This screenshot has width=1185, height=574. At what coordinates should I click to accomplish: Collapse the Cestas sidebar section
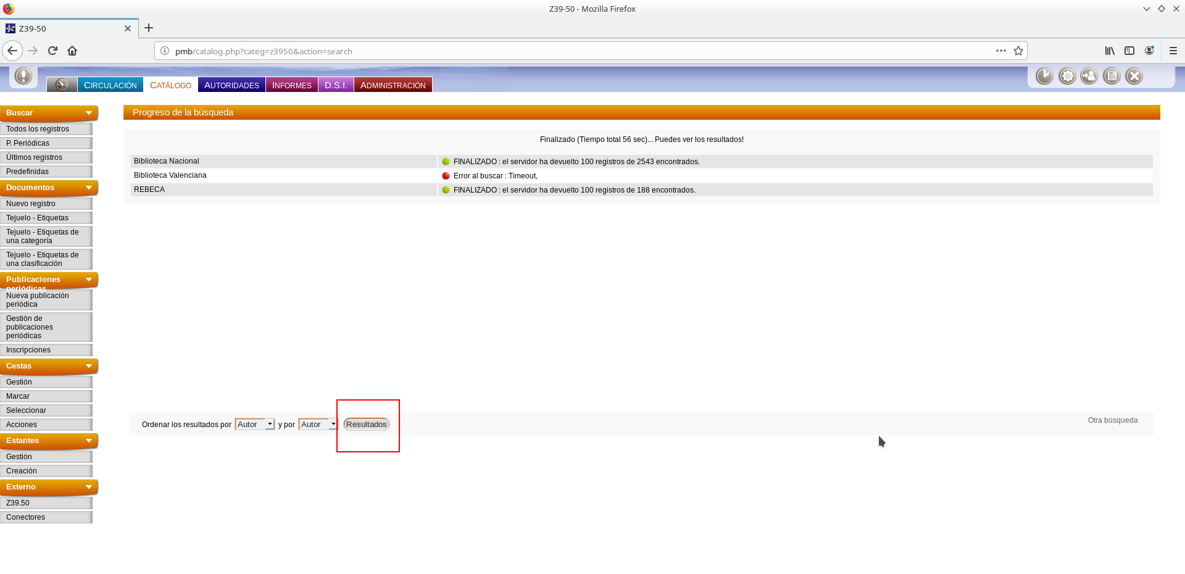89,366
